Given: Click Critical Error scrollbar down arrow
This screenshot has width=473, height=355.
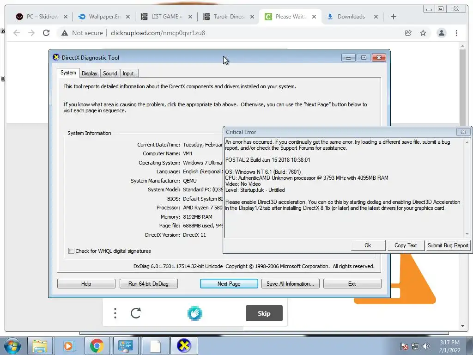Looking at the screenshot, I should pos(467,234).
